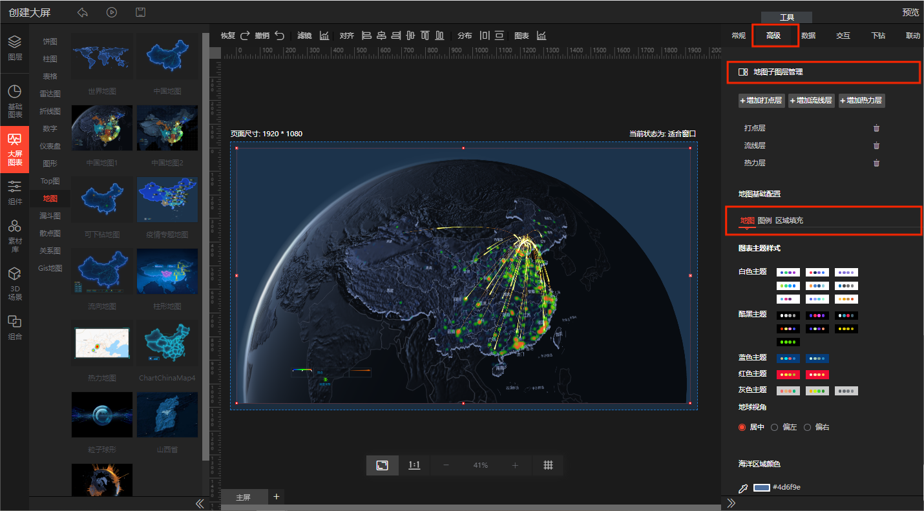The image size is (924, 511).
Task: Click 增加流线层 button
Action: click(812, 100)
